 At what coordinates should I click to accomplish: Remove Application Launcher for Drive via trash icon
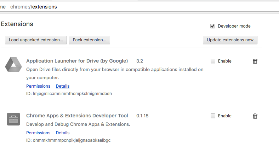[x=255, y=61]
